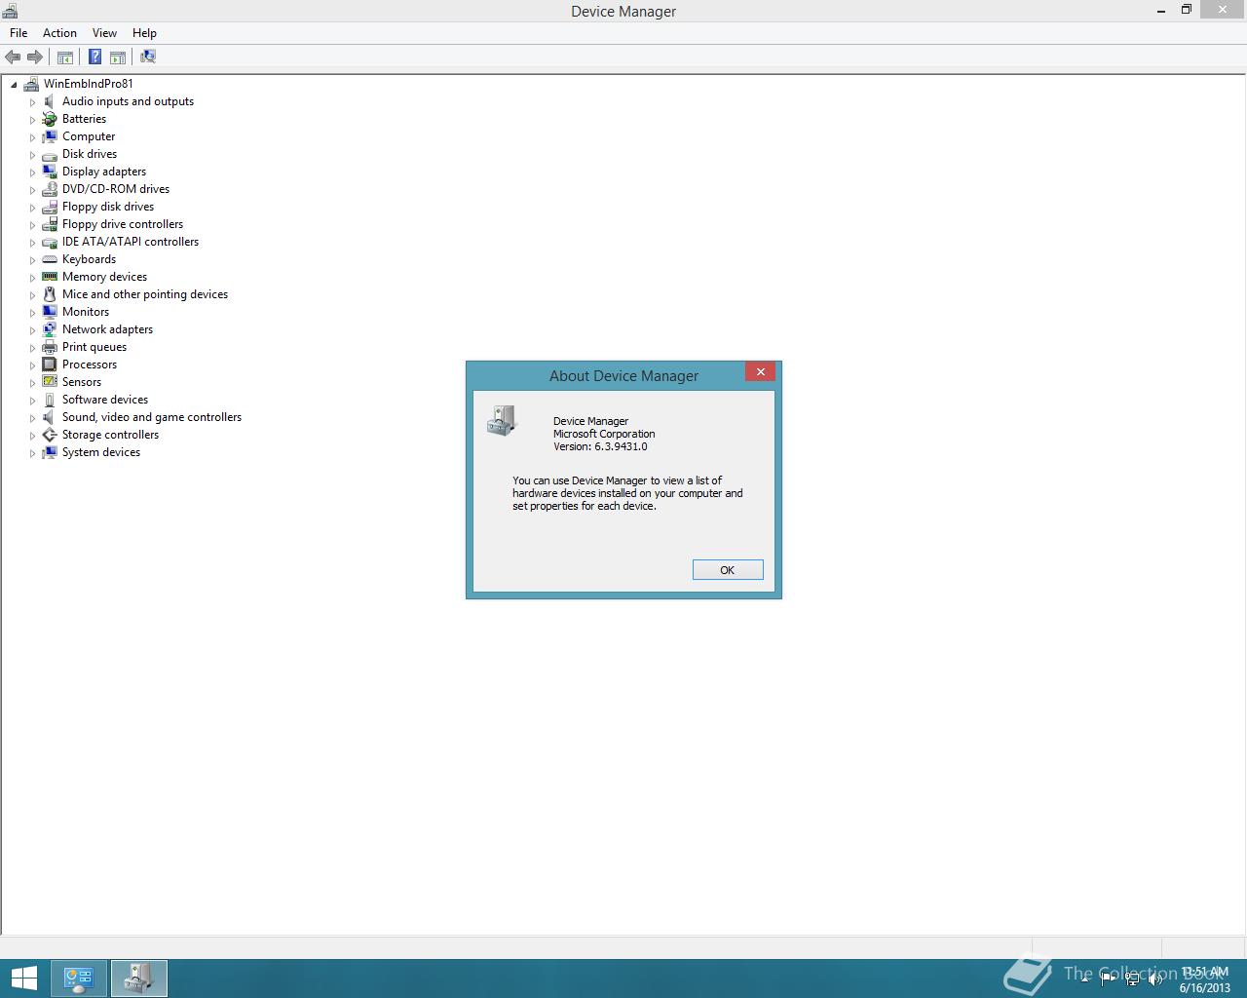Select the WinEmbIndPro81 computer name
The image size is (1247, 998).
[89, 84]
